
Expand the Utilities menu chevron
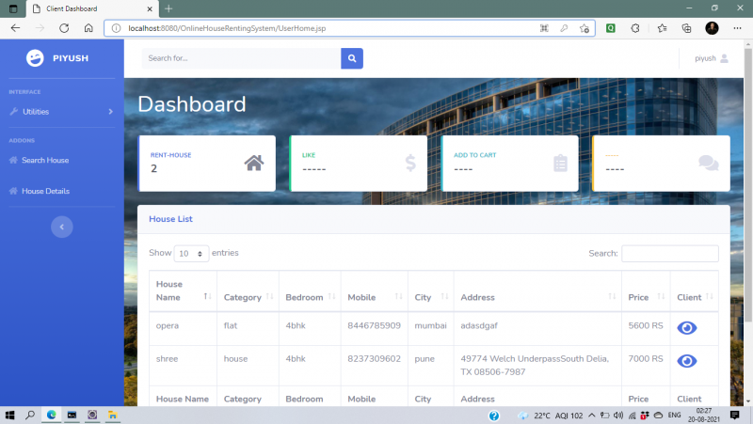110,112
